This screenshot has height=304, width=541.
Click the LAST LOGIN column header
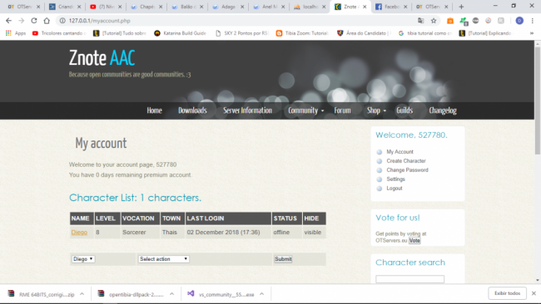pyautogui.click(x=228, y=218)
